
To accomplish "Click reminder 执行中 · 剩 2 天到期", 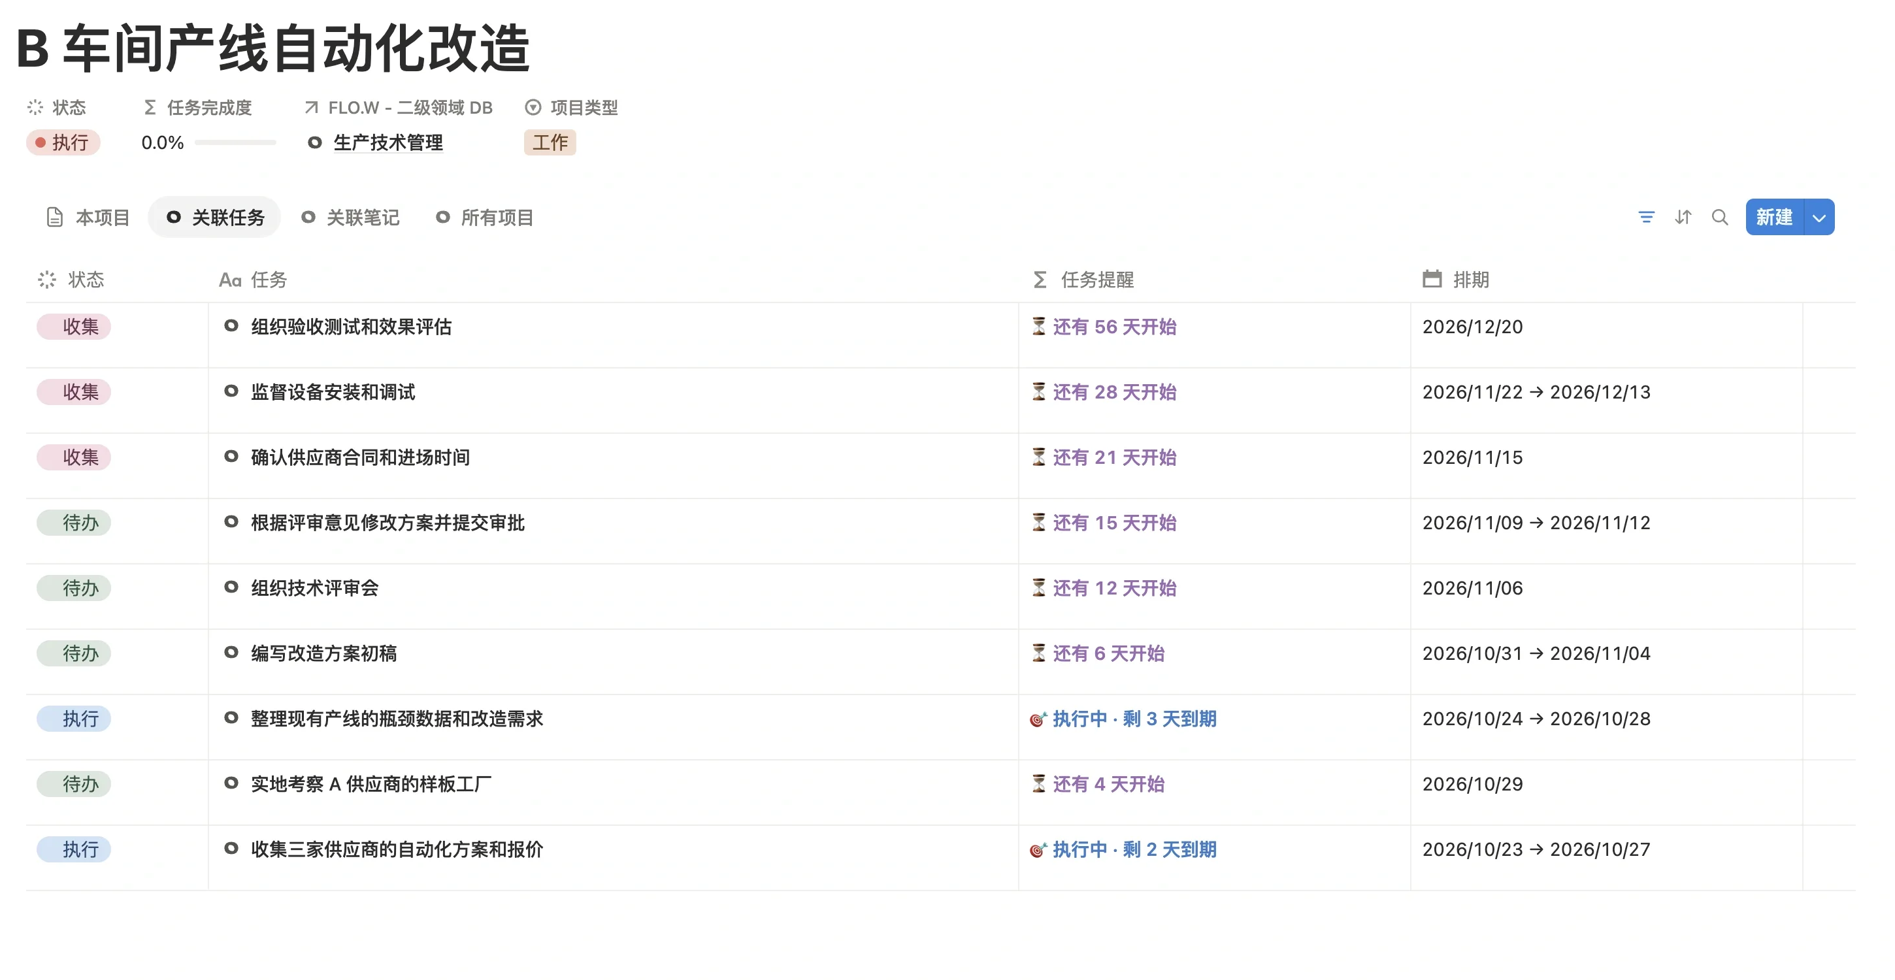I will (1123, 849).
